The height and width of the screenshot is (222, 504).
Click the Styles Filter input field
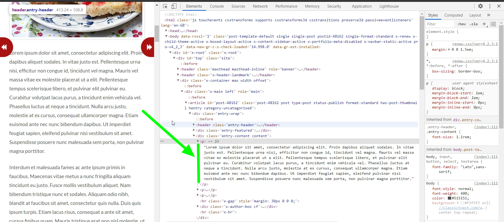[440, 24]
